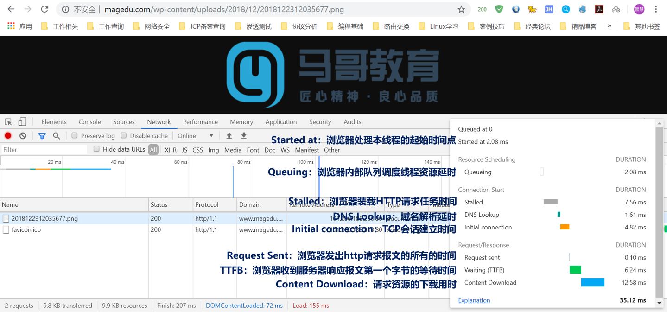Screen dimensions: 667x312
Task: Show the site info for the insecure connection
Action: click(79, 9)
